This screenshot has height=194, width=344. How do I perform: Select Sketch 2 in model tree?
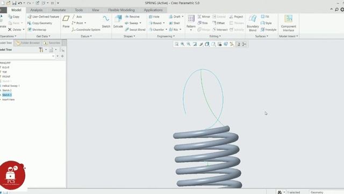point(6,91)
